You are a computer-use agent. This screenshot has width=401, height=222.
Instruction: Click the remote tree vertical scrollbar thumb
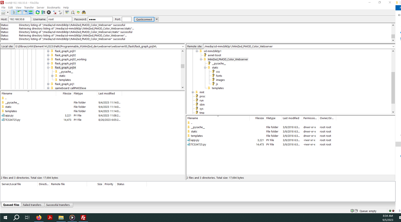click(393, 88)
